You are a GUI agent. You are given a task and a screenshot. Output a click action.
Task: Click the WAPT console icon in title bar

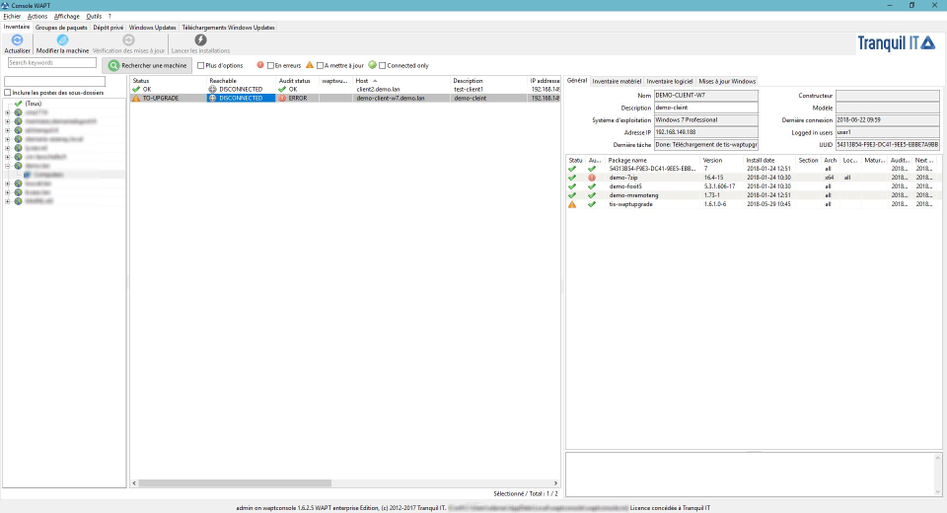5,6
